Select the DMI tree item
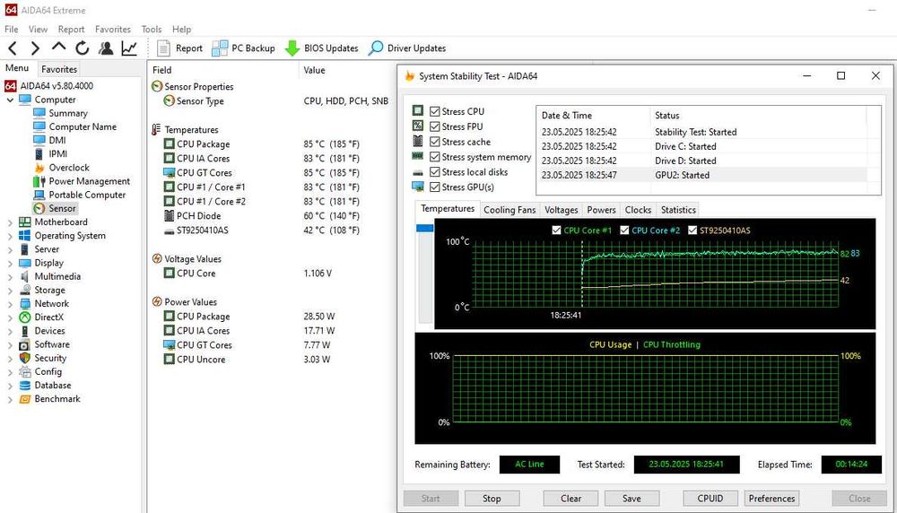897x513 pixels. point(57,141)
